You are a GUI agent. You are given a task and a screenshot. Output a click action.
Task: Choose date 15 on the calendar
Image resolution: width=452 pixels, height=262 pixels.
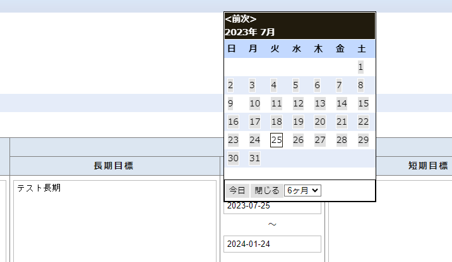tap(363, 103)
